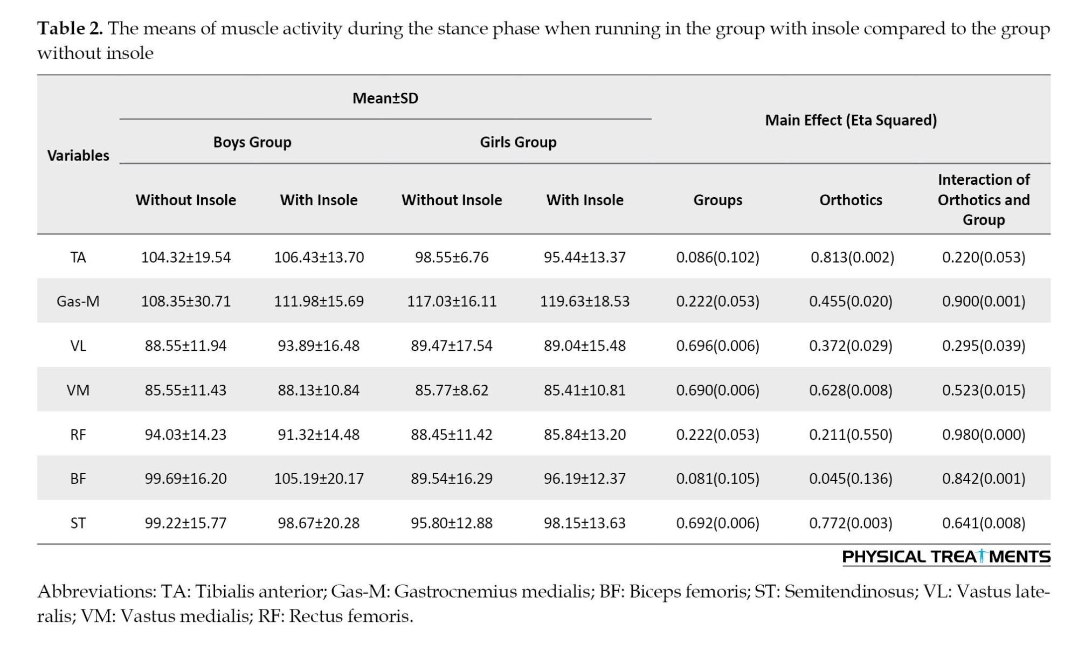Click the "Variables" column header
This screenshot has width=1078, height=659.
[x=78, y=155]
